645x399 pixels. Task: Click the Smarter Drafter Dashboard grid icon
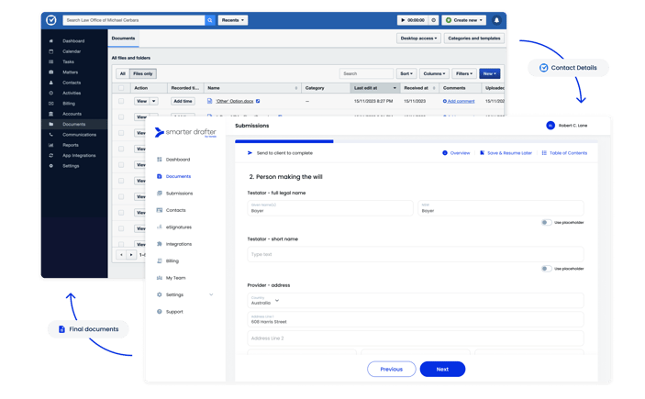(160, 160)
